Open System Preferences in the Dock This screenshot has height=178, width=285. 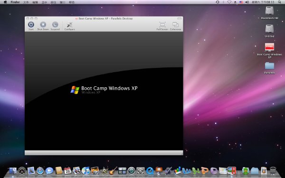click(141, 170)
